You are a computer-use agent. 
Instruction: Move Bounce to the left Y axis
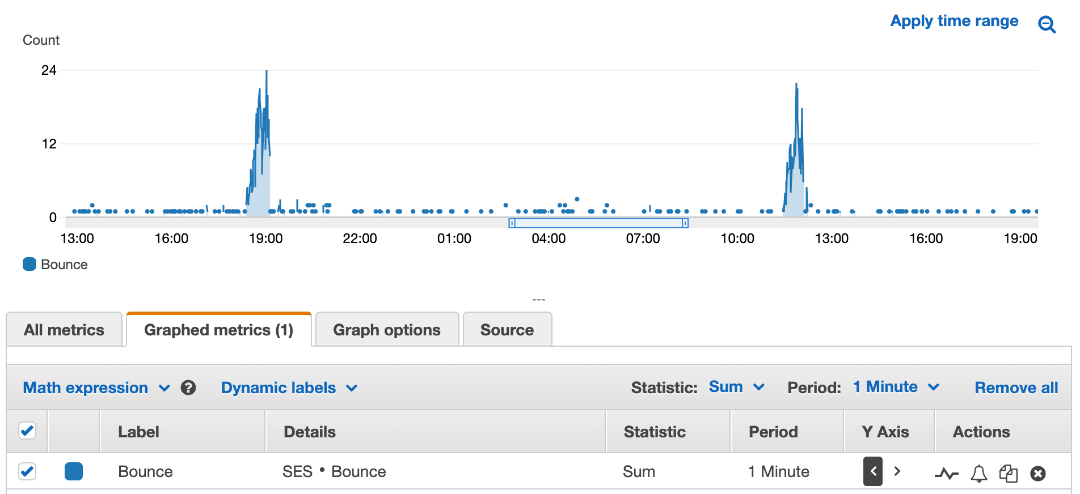(873, 471)
